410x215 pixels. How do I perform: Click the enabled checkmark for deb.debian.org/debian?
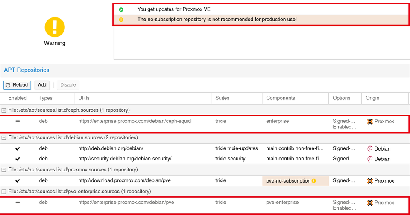click(x=18, y=148)
